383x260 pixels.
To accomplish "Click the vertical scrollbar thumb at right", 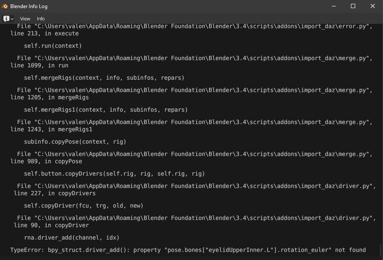I will pyautogui.click(x=380, y=250).
